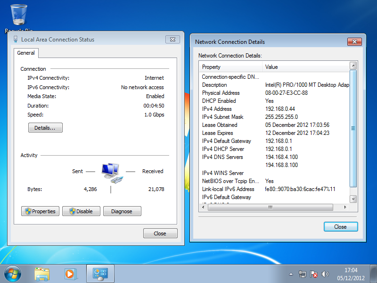Viewport: 377px width, 283px height.
Task: Click the details list scroll down arrow
Action: [x=353, y=199]
